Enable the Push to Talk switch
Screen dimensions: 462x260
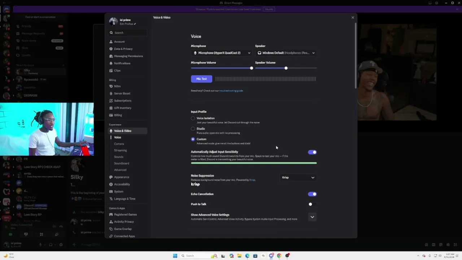(312, 204)
